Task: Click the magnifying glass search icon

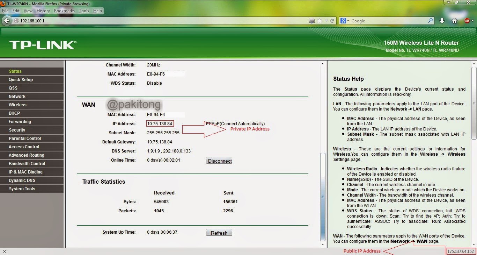Action: [431, 21]
